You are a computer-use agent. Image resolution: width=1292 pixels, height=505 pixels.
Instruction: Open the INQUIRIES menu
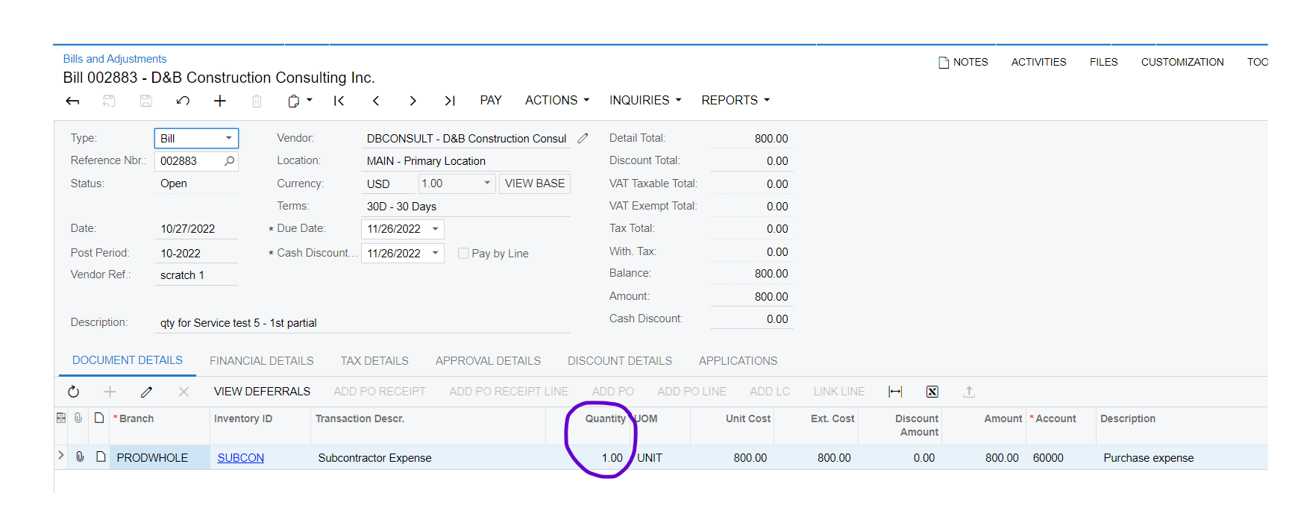645,100
